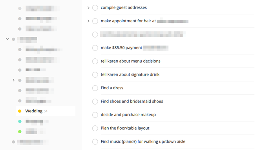Click the green project color dot
The width and height of the screenshot is (263, 150).
20,132
